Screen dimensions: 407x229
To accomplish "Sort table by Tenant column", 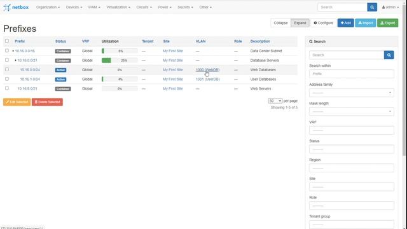I will coord(148,41).
